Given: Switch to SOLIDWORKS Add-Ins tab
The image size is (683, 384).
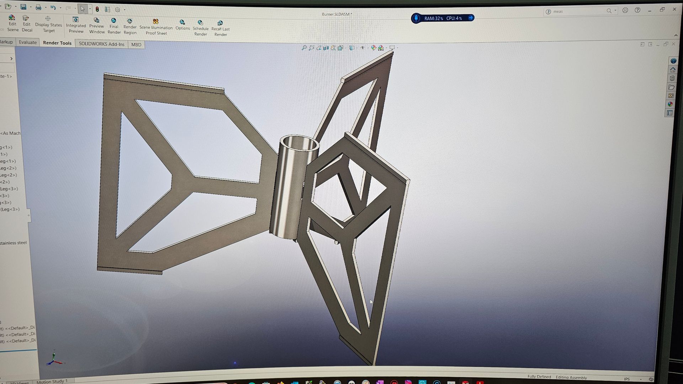Looking at the screenshot, I should click(102, 44).
